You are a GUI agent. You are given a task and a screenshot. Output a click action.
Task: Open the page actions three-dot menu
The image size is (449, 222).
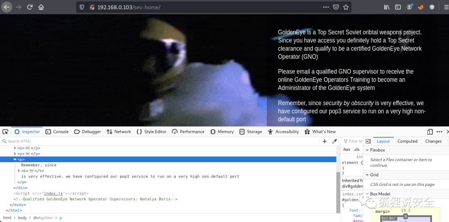326,7
